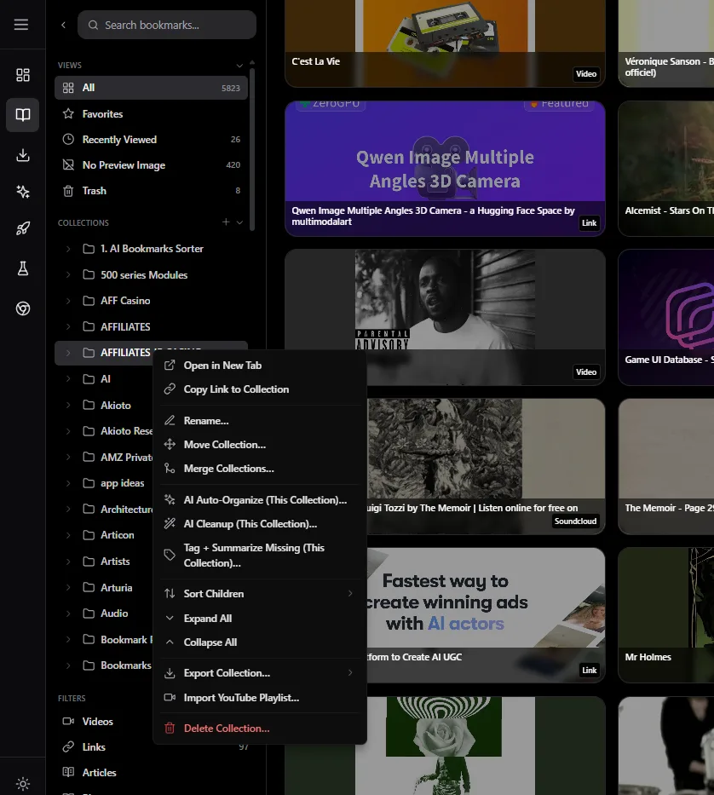Toggle the theme sun icon
Viewport: 714px width, 795px height.
coord(23,783)
